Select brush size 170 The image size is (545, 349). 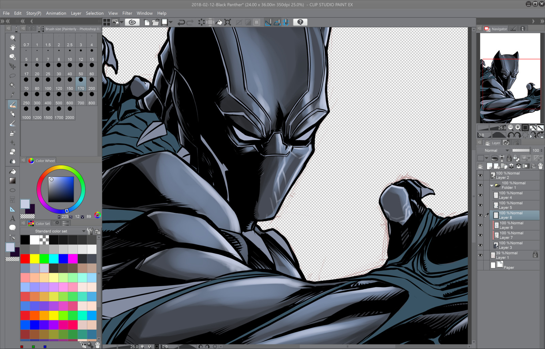[x=81, y=84]
